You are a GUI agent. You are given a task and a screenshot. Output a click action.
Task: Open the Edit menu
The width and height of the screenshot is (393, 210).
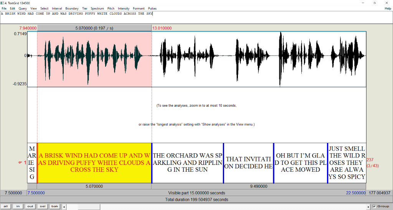point(13,8)
